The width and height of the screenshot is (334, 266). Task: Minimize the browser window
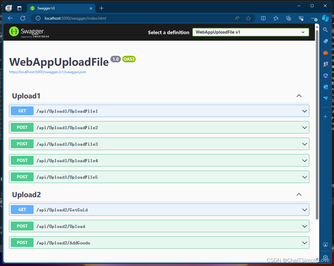299,6
